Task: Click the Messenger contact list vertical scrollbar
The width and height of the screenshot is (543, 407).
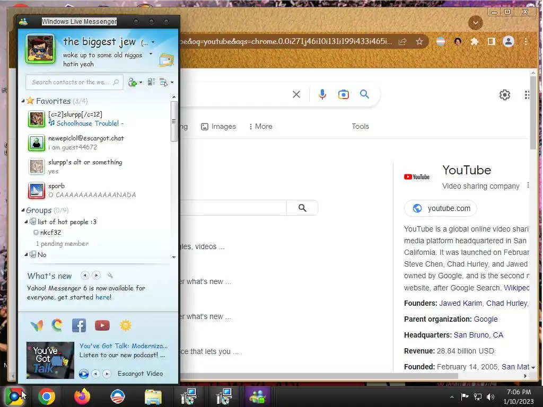Action: click(x=174, y=121)
